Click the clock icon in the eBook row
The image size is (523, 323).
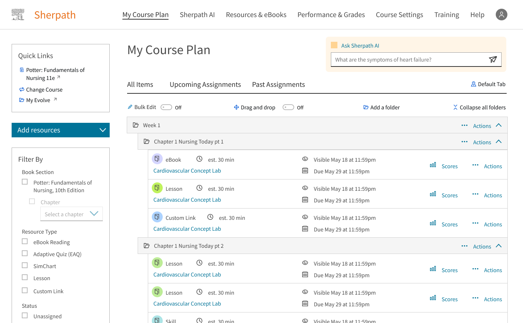(x=199, y=159)
